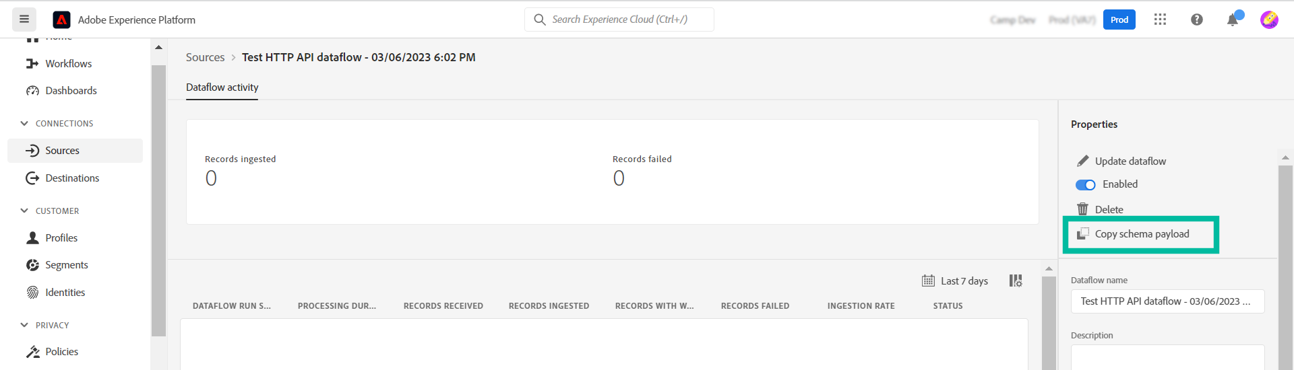Collapse the Connections section
This screenshot has width=1294, height=370.
click(x=24, y=123)
